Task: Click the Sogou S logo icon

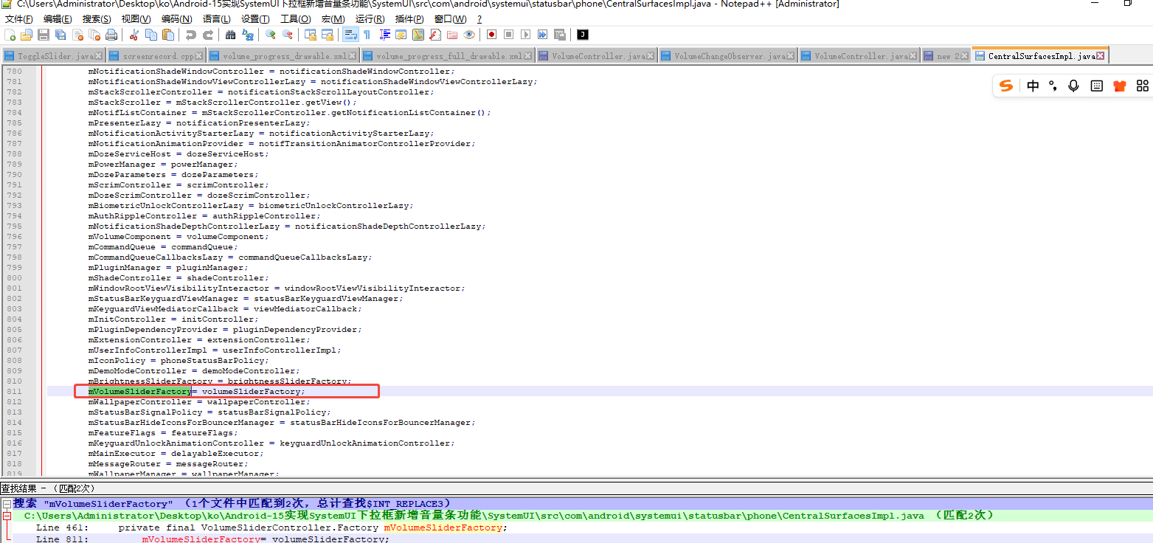Action: [x=1006, y=86]
